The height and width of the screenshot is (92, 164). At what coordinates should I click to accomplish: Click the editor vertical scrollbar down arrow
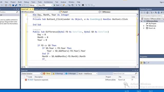(x=138, y=65)
